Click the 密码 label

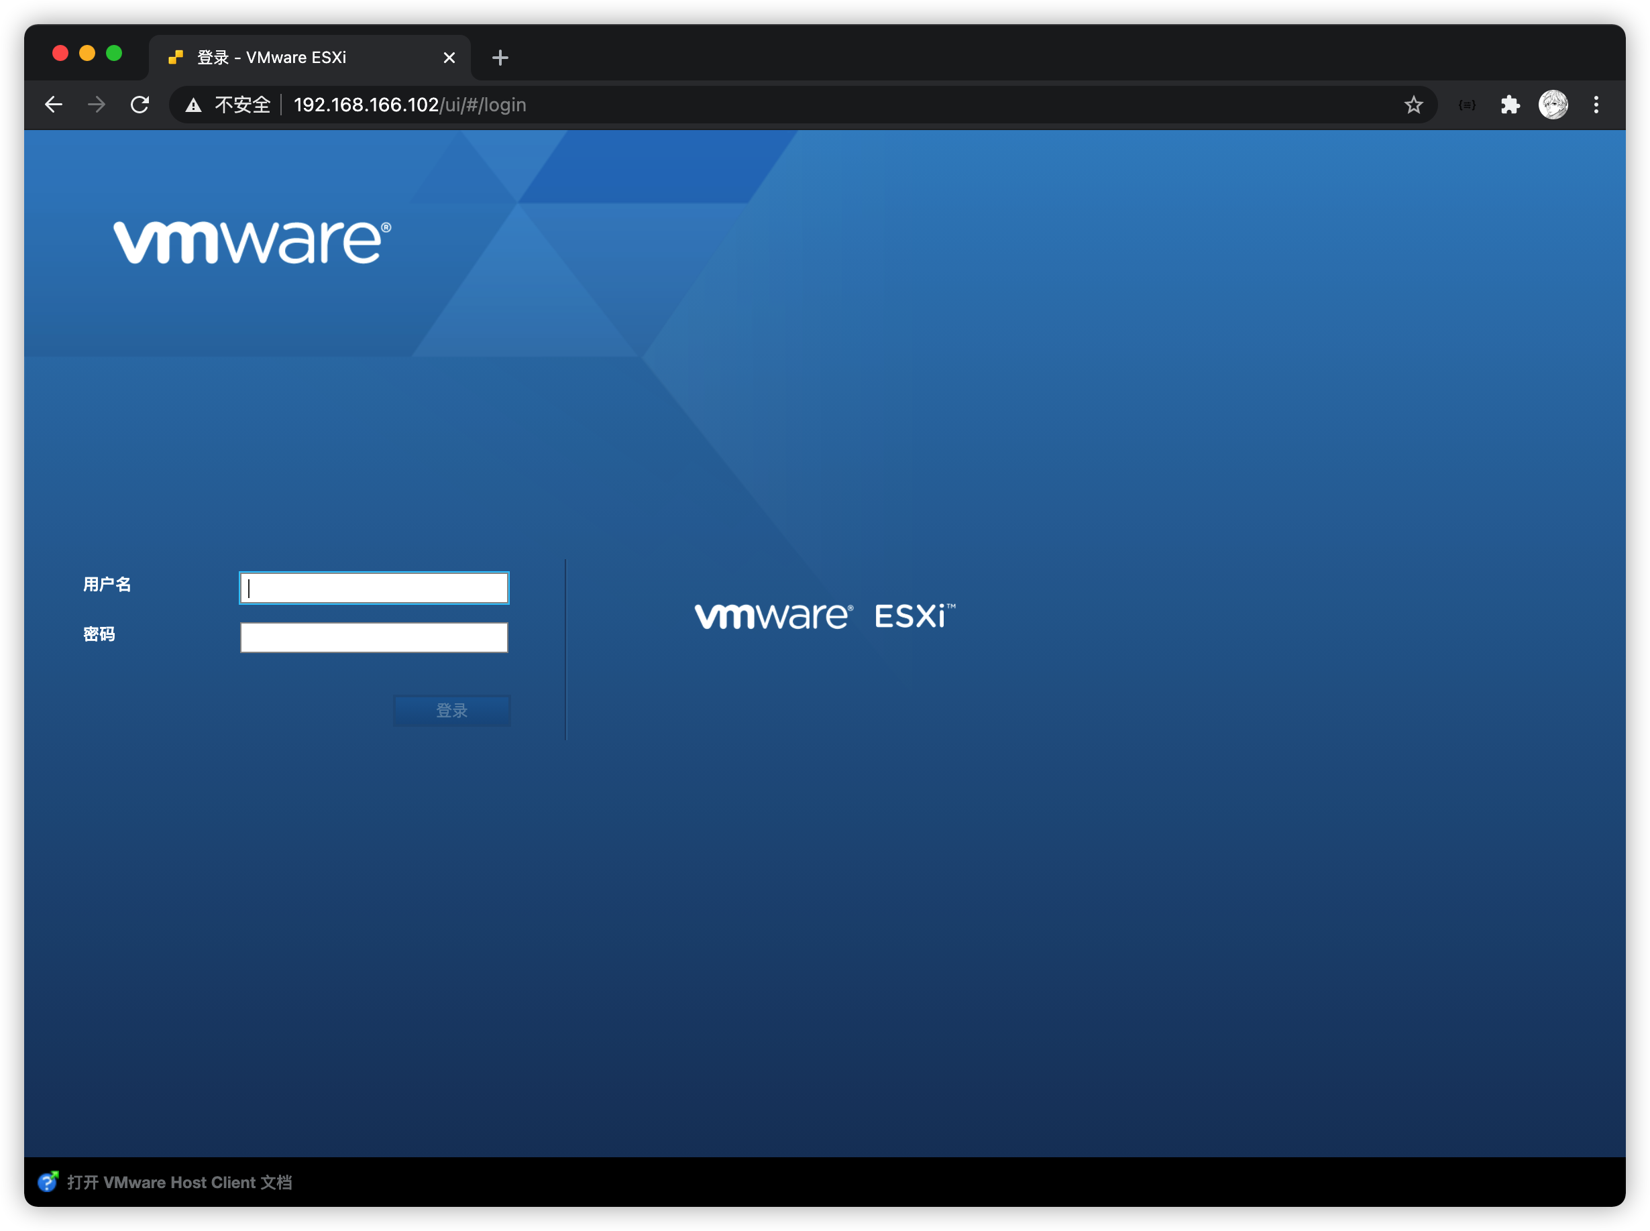click(x=99, y=634)
